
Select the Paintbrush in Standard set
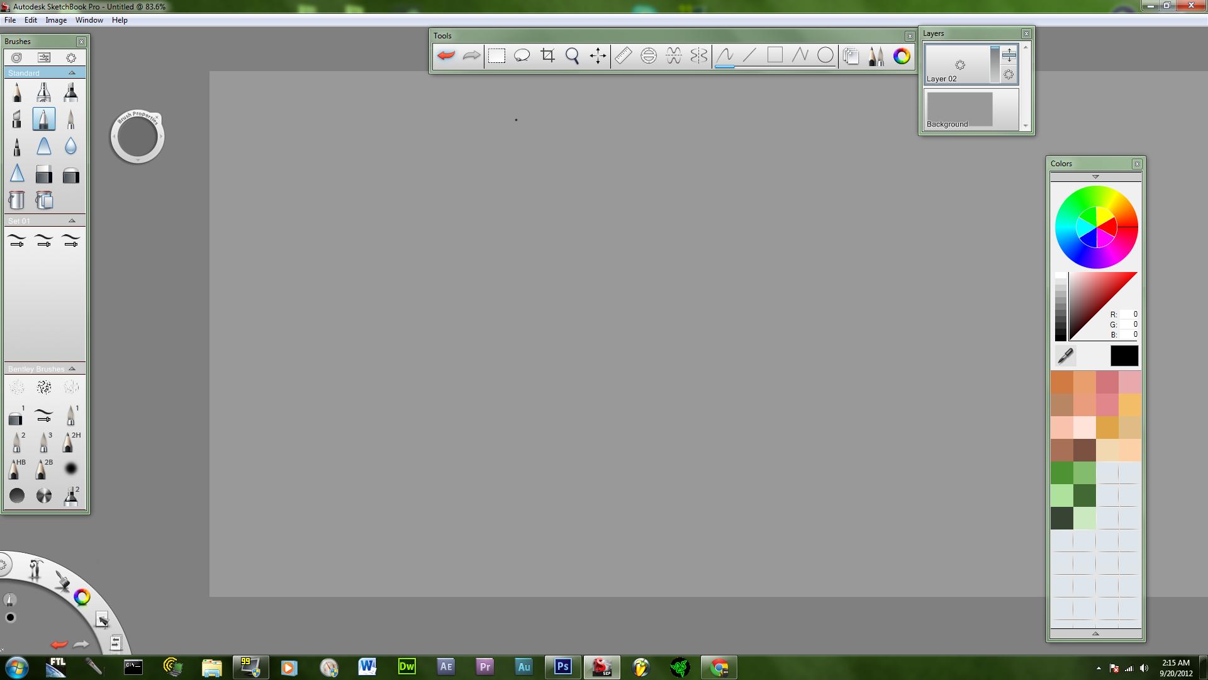[x=70, y=119]
